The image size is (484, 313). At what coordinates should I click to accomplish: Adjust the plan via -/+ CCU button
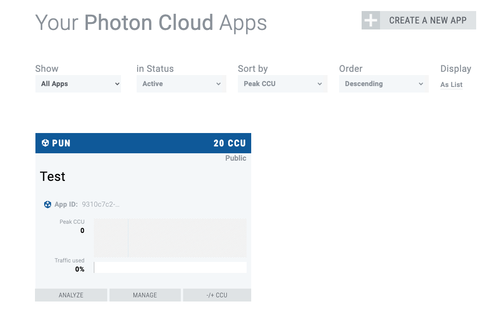(x=217, y=295)
